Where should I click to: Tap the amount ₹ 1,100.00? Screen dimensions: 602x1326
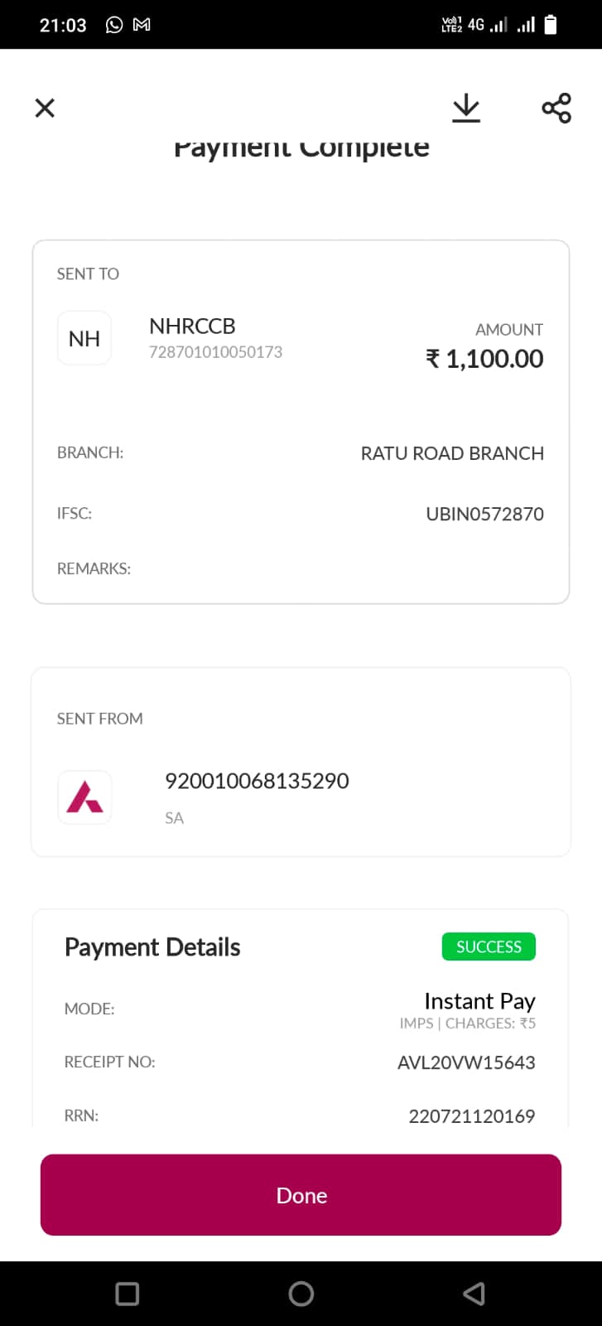[484, 359]
